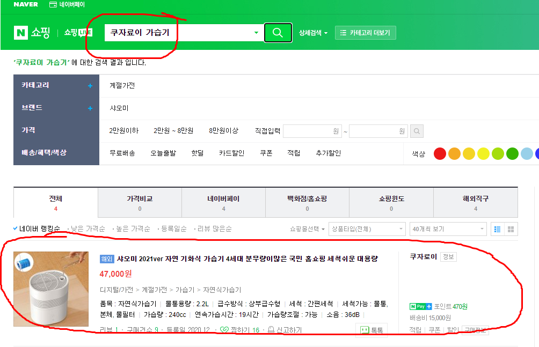Switch to list view icon
The height and width of the screenshot is (347, 539).
click(x=498, y=229)
